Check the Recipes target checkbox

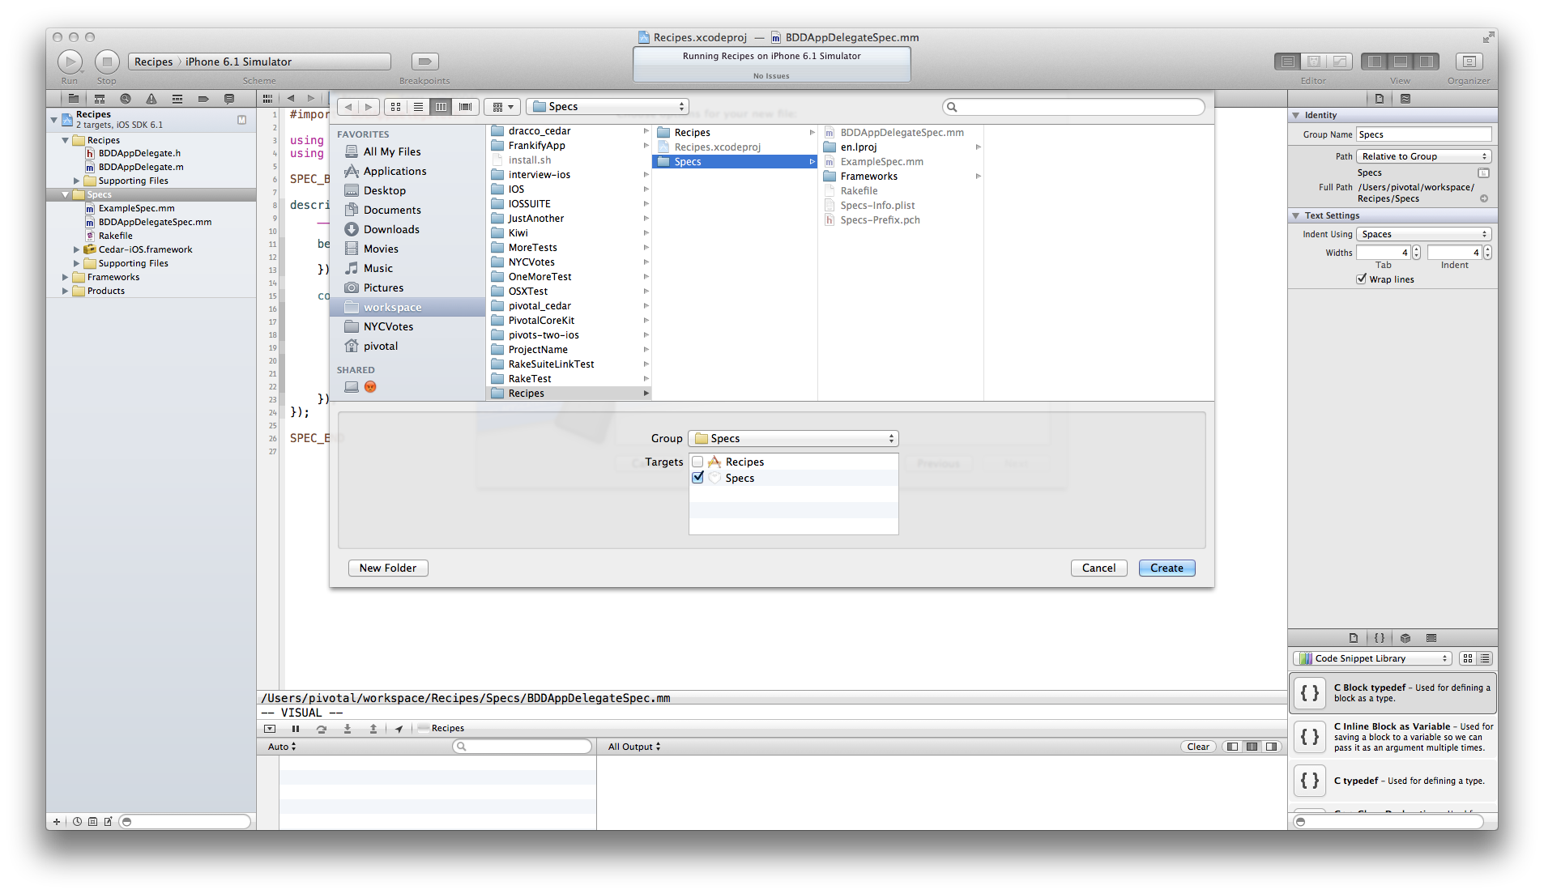(x=697, y=462)
